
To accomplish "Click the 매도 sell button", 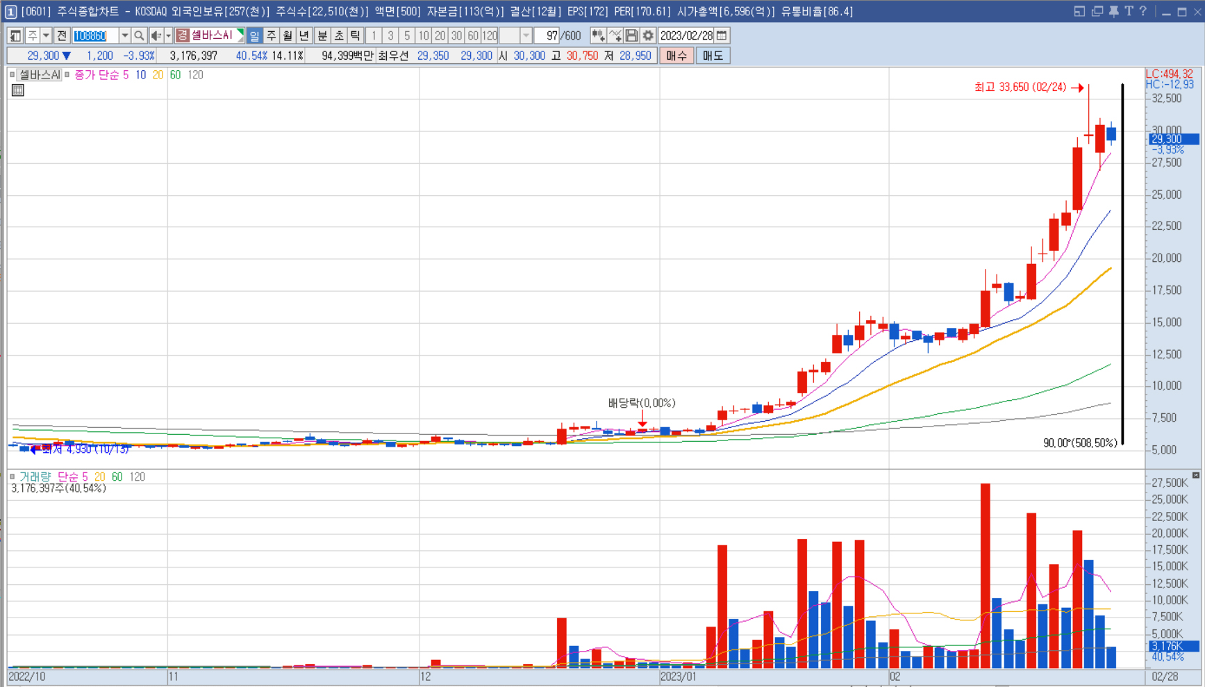I will point(713,56).
